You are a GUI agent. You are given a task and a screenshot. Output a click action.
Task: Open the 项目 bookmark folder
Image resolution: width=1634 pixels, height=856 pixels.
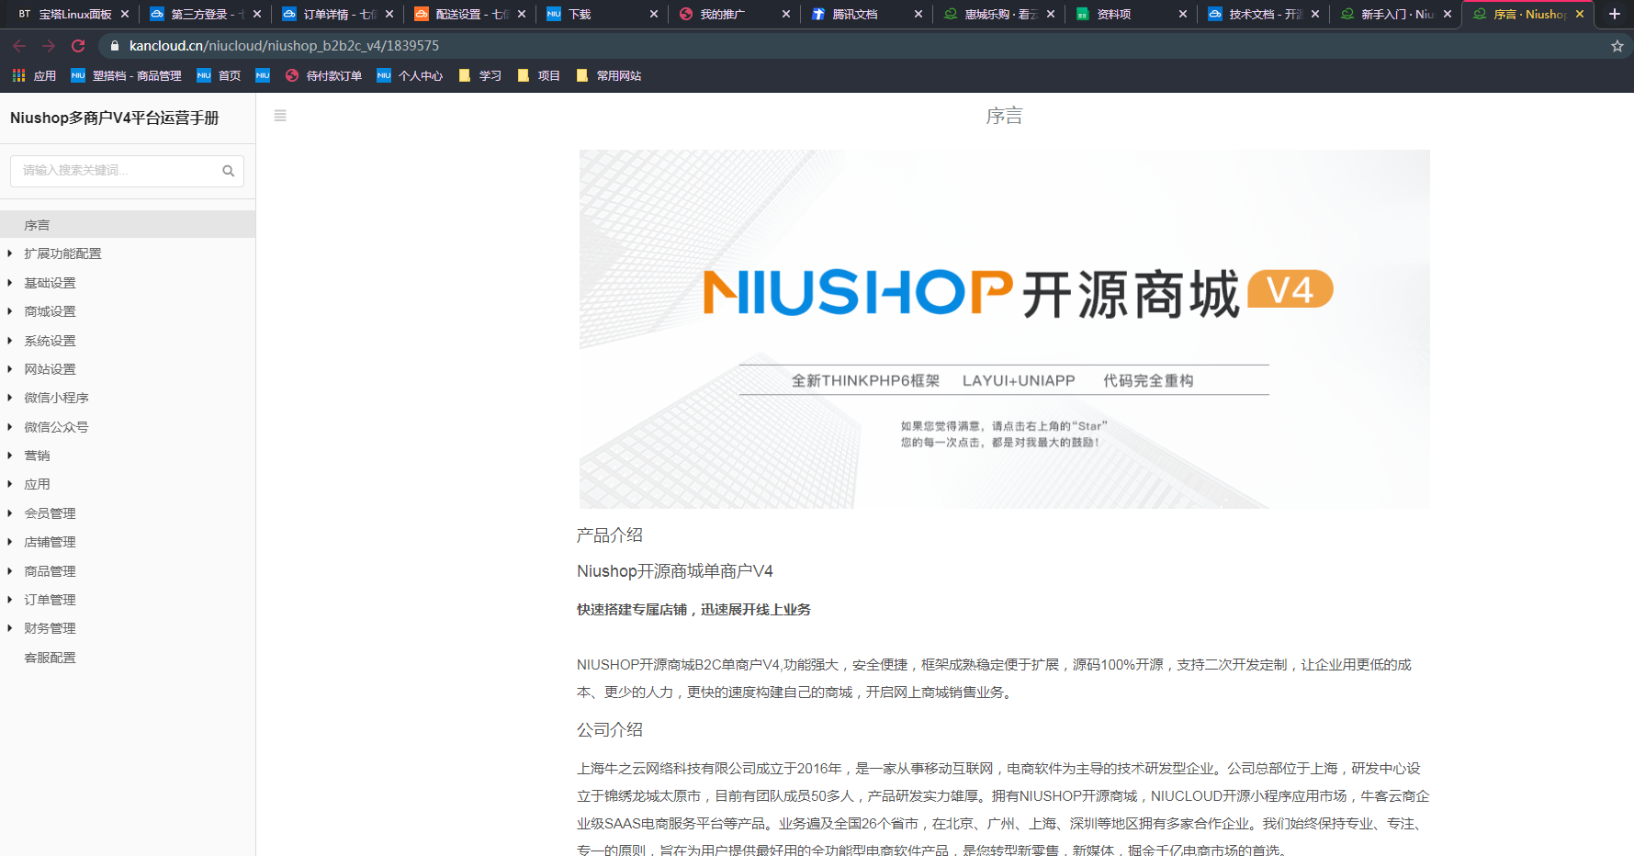point(538,75)
